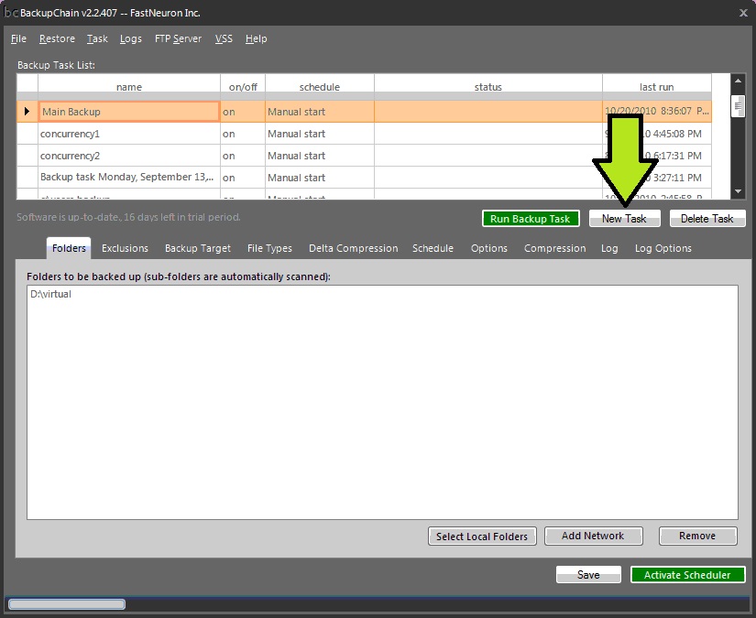This screenshot has height=618, width=756.
Task: Open the Log Options tab
Action: click(x=663, y=248)
